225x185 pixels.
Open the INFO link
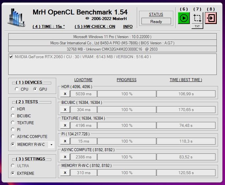coord(128,27)
